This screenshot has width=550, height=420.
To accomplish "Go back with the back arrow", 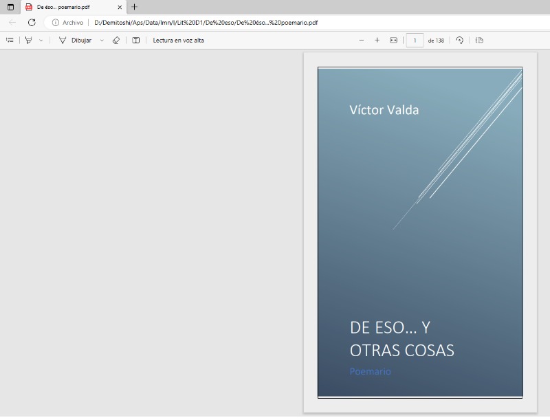I will pos(12,23).
